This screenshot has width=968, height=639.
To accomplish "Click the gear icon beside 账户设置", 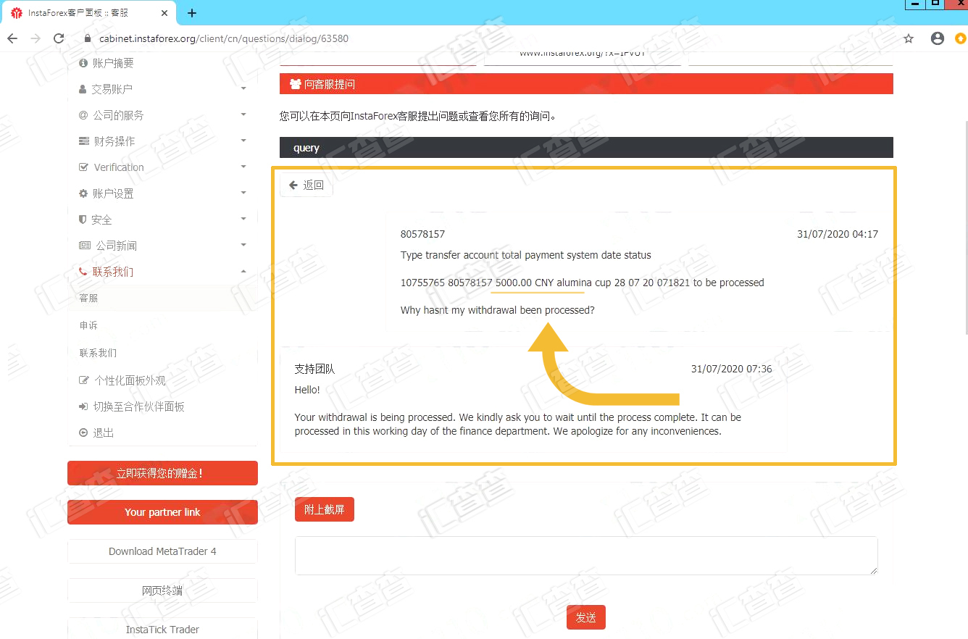I will pos(83,193).
